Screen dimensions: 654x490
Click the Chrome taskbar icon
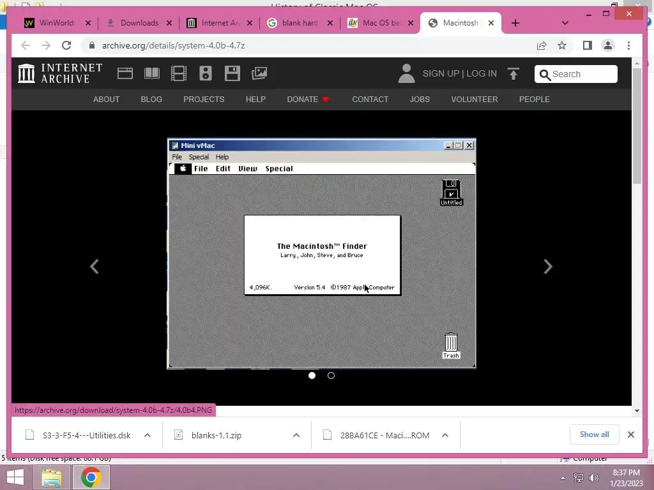91,477
